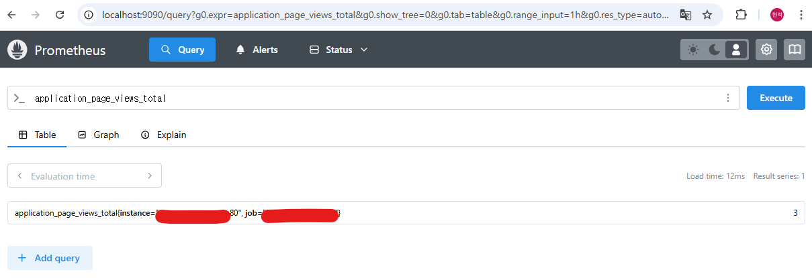812x278 pixels.
Task: Switch to the Table tab
Action: click(37, 135)
